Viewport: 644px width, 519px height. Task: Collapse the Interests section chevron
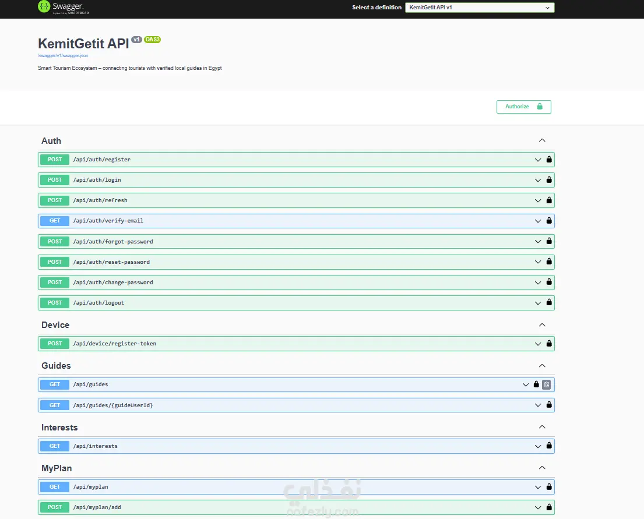click(x=542, y=427)
